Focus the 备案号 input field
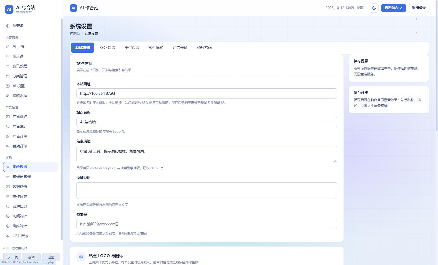438x265 pixels. tap(207, 224)
